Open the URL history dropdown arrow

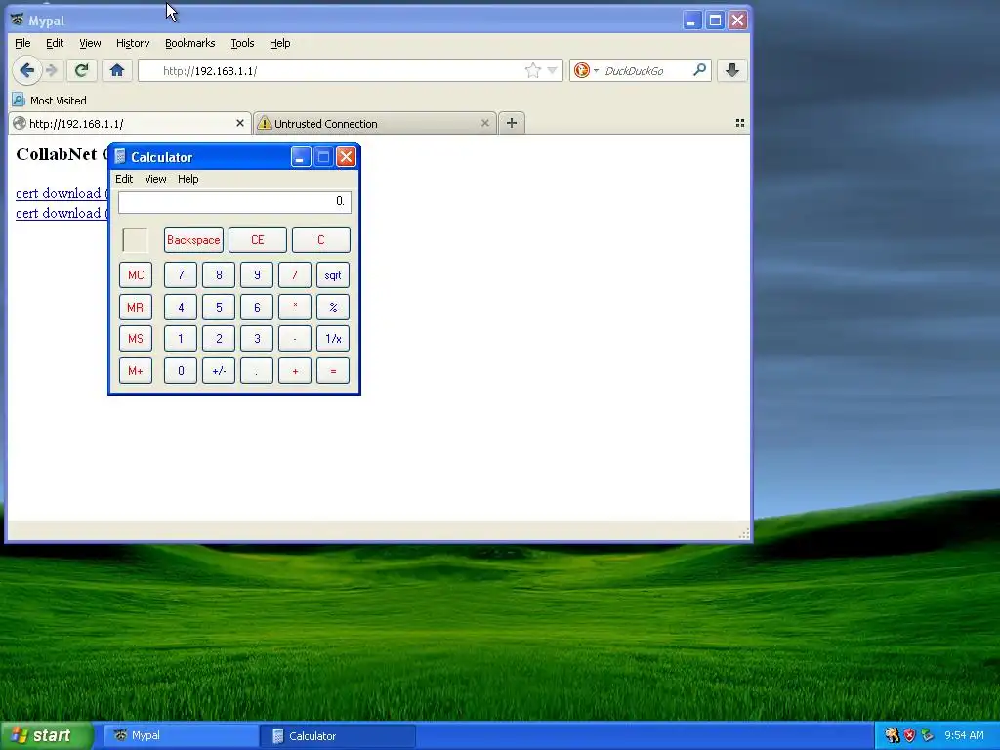point(553,70)
